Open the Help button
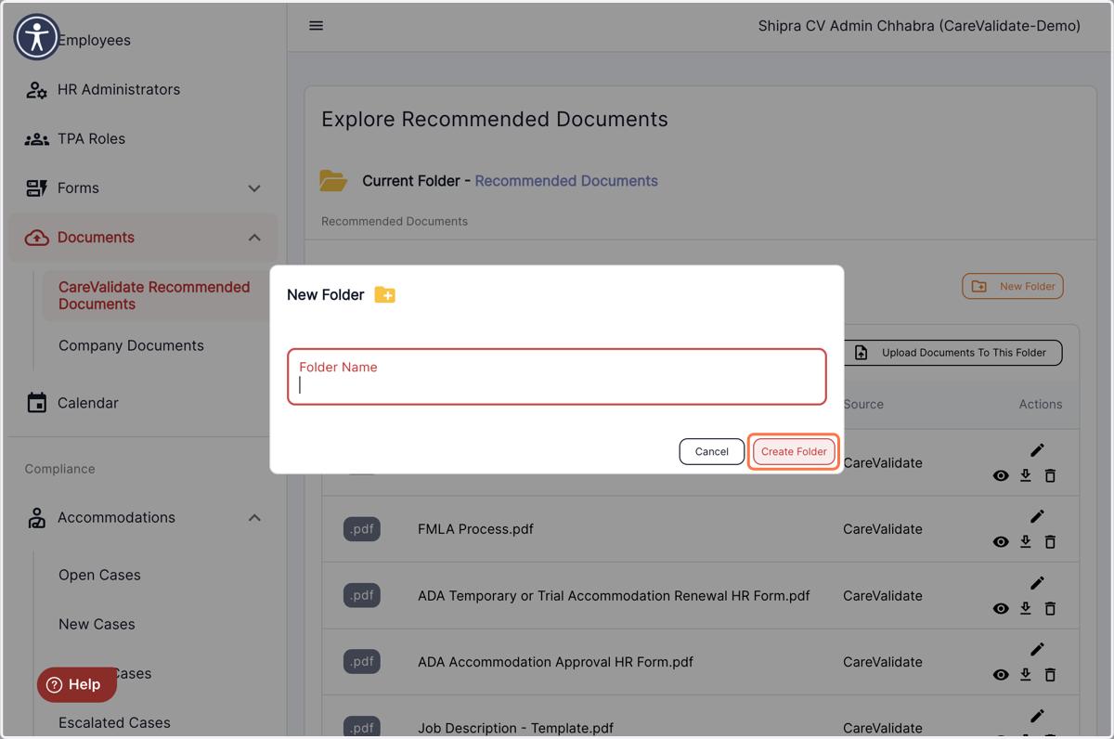 [x=77, y=684]
